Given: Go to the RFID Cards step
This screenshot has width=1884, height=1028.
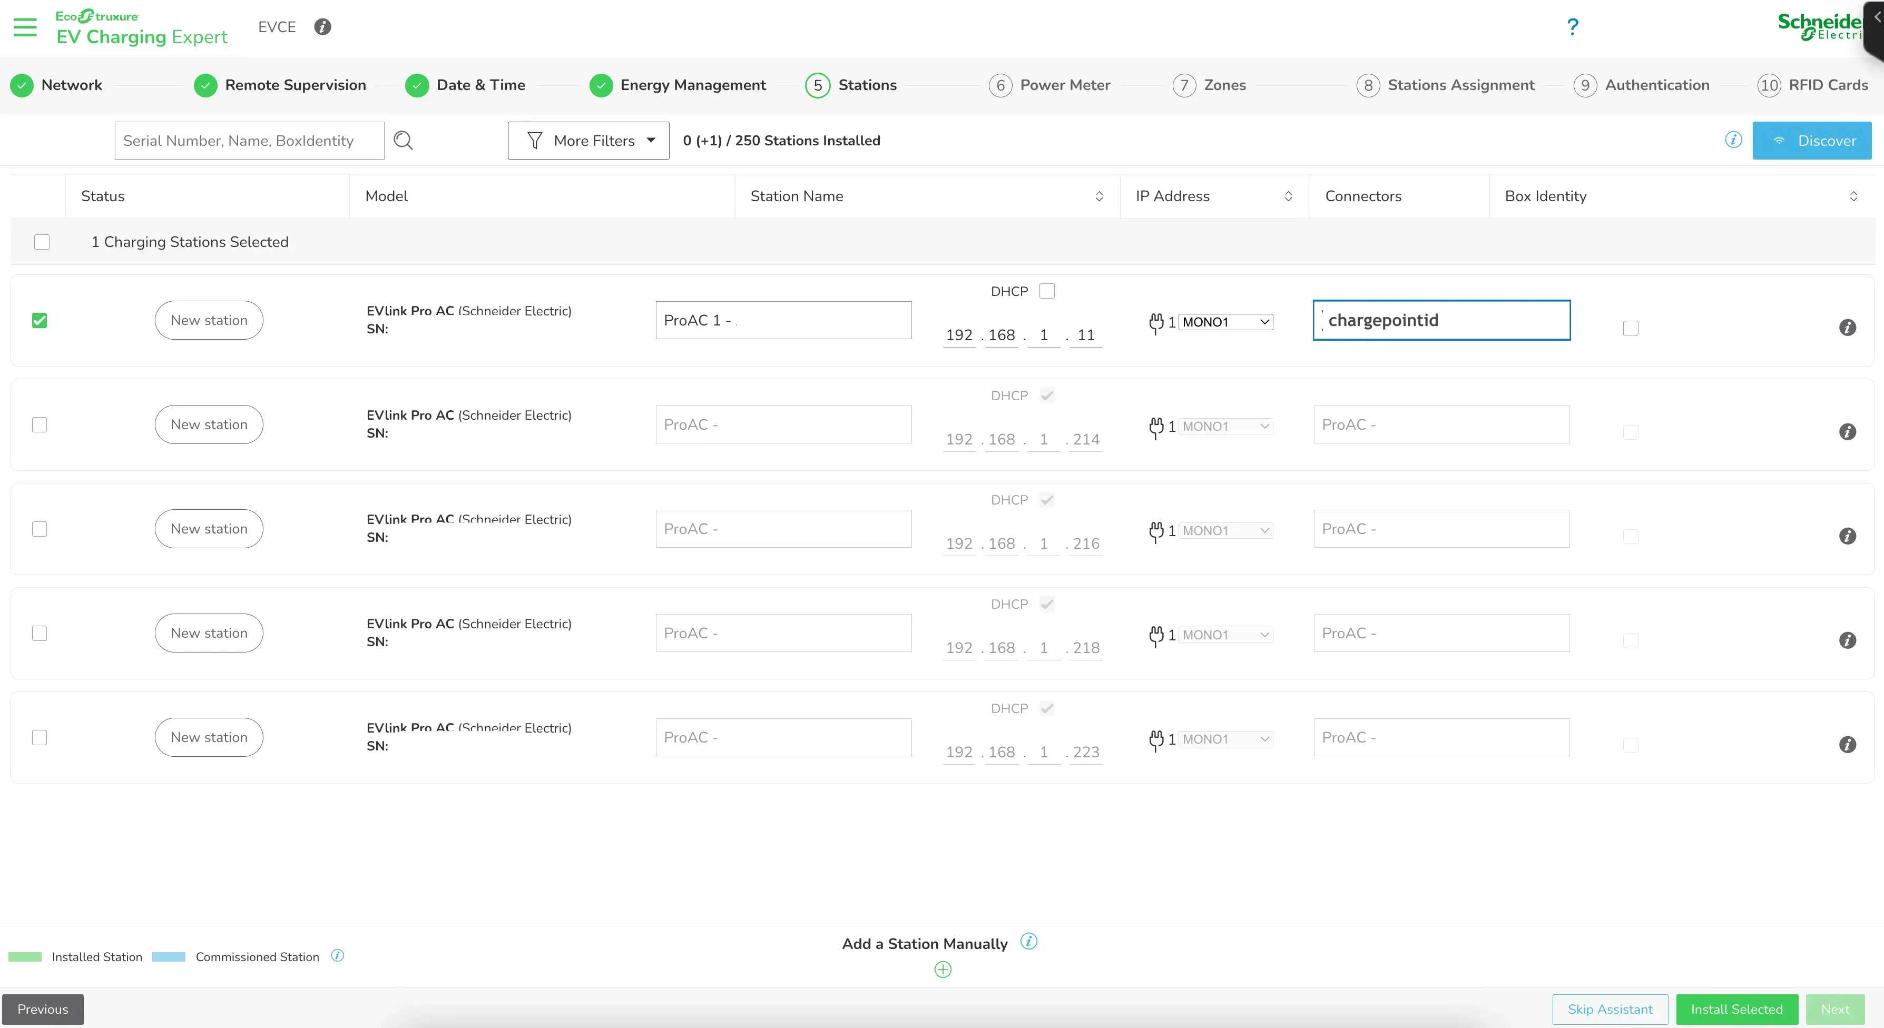Looking at the screenshot, I should click(1813, 85).
